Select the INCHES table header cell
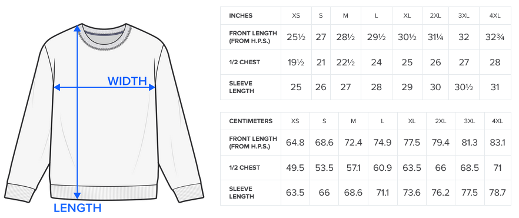Viewport: 519px width, 218px height. pos(251,15)
